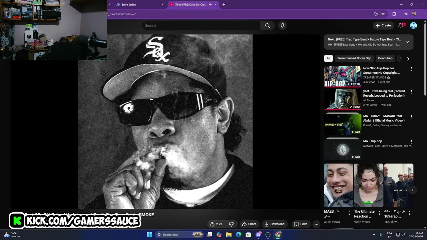Open options for the 109#rap Short
Screen dimensions: 427x240
click(x=409, y=213)
